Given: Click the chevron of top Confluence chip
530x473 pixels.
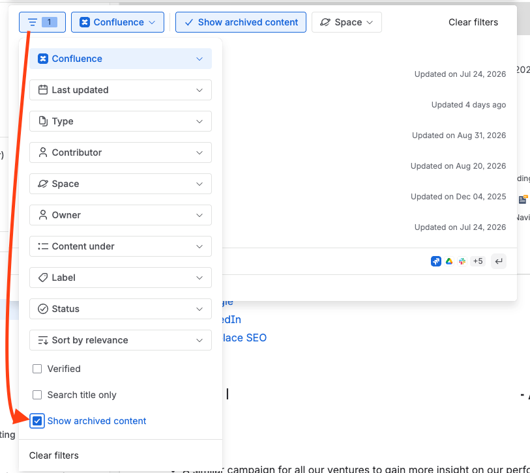Looking at the screenshot, I should pyautogui.click(x=152, y=22).
